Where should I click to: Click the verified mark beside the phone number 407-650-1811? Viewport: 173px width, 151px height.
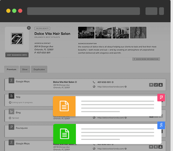[x=112, y=82]
